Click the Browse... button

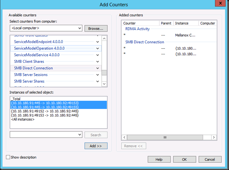tap(96, 28)
